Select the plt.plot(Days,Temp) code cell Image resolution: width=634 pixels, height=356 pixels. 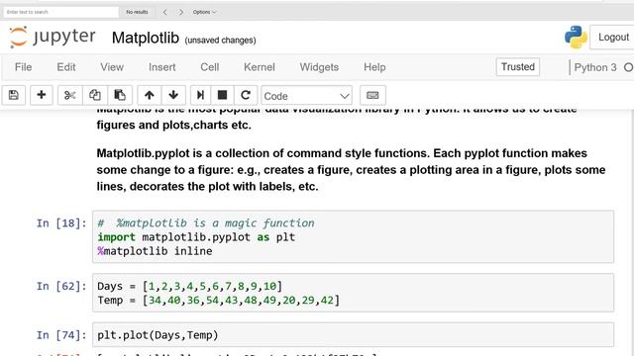[x=353, y=334]
